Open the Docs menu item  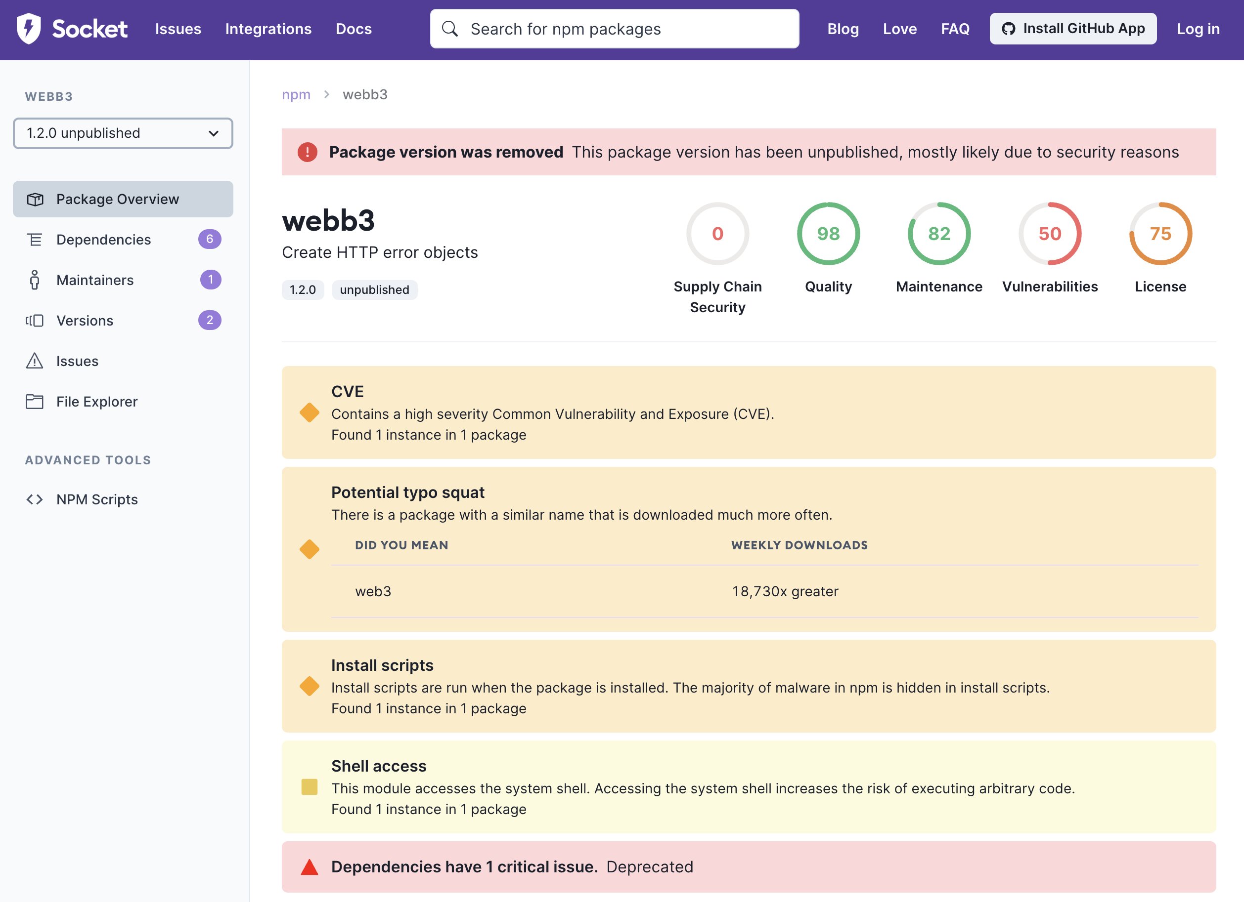[353, 29]
